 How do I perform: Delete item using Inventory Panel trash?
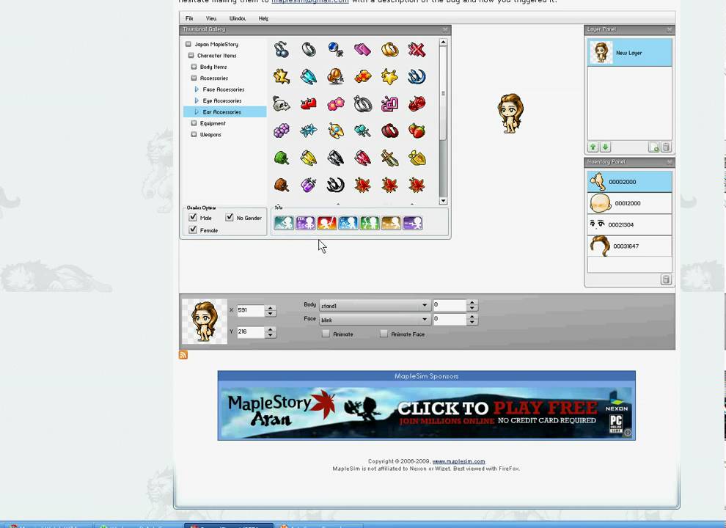666,279
